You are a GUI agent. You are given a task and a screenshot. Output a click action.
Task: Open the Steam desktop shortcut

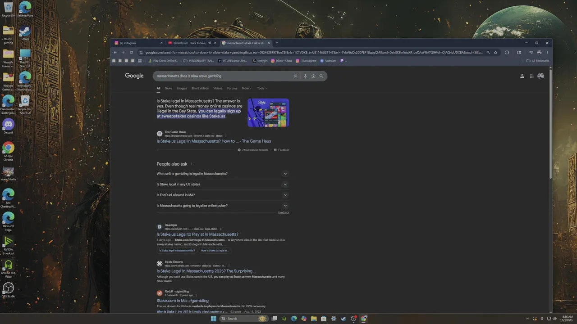coord(25,33)
